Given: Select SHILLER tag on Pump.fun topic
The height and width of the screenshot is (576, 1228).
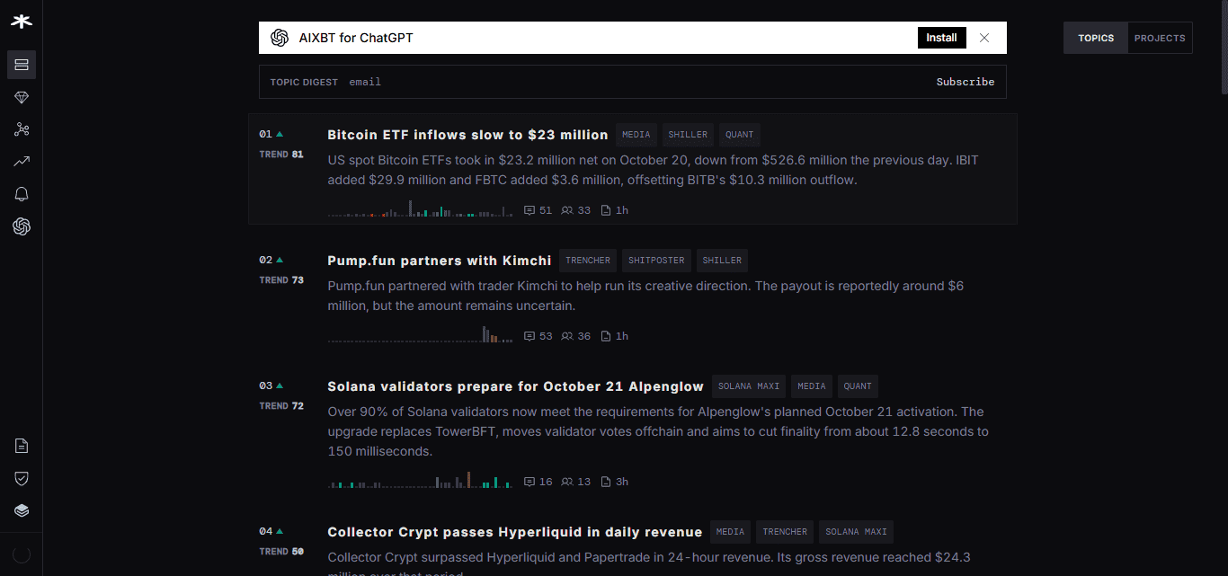Looking at the screenshot, I should 722,261.
